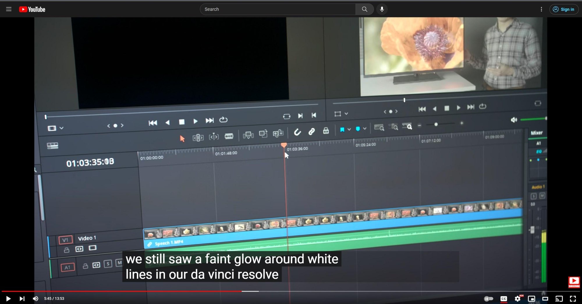Mute the video volume speaker icon
The width and height of the screenshot is (582, 304).
[x=36, y=298]
